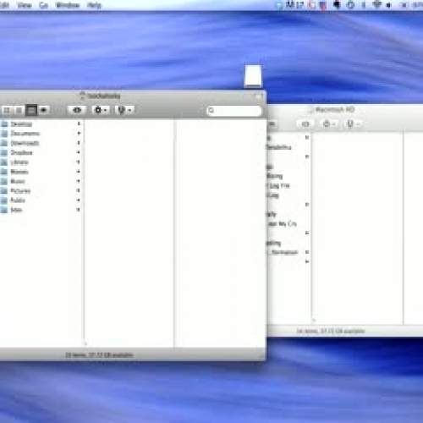Expand the Public folder column arrow
Image resolution: width=423 pixels, height=423 pixels.
[x=79, y=200]
